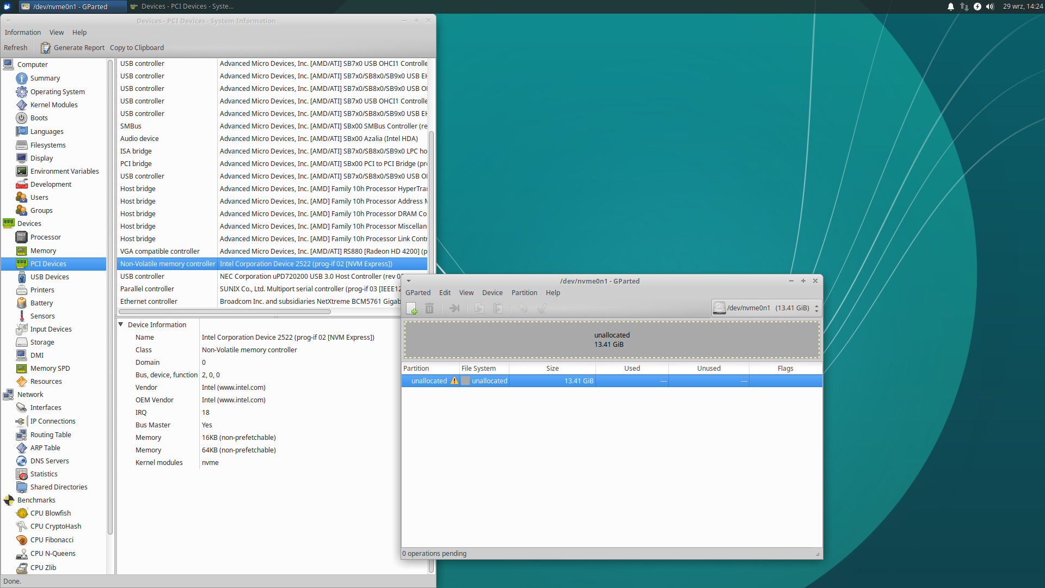Collapse the Device Information section
Screen dimensions: 1045x588
coord(121,325)
